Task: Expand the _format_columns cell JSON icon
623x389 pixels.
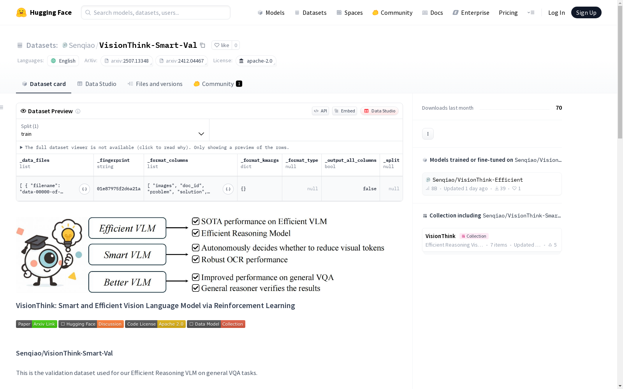Action: pos(228,189)
